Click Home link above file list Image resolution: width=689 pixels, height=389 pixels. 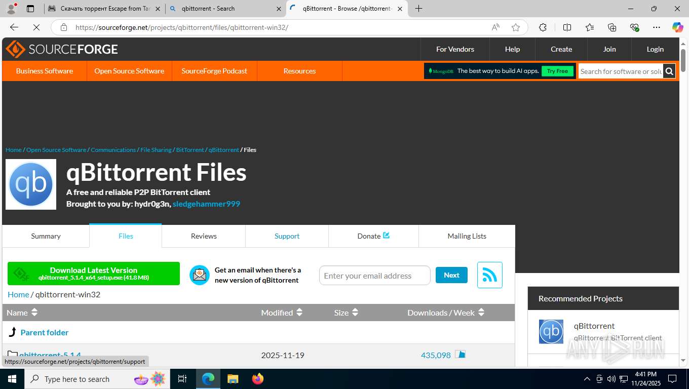18,294
